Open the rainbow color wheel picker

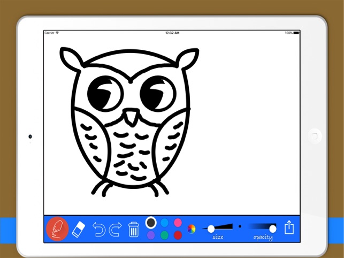(192, 229)
